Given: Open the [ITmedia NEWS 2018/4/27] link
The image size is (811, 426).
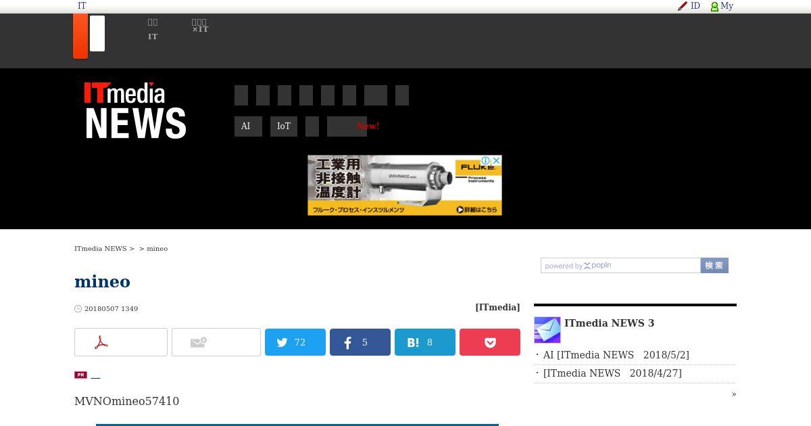Looking at the screenshot, I should 612,373.
